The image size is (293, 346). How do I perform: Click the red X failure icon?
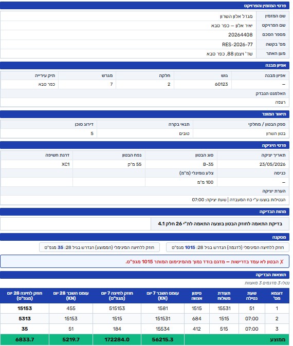[x=281, y=262]
